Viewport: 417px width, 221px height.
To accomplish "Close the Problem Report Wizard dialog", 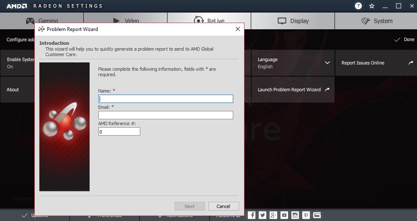I will [237, 29].
